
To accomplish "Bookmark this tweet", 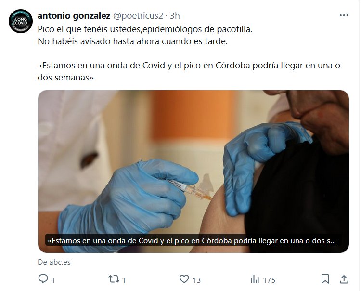I will (325, 279).
